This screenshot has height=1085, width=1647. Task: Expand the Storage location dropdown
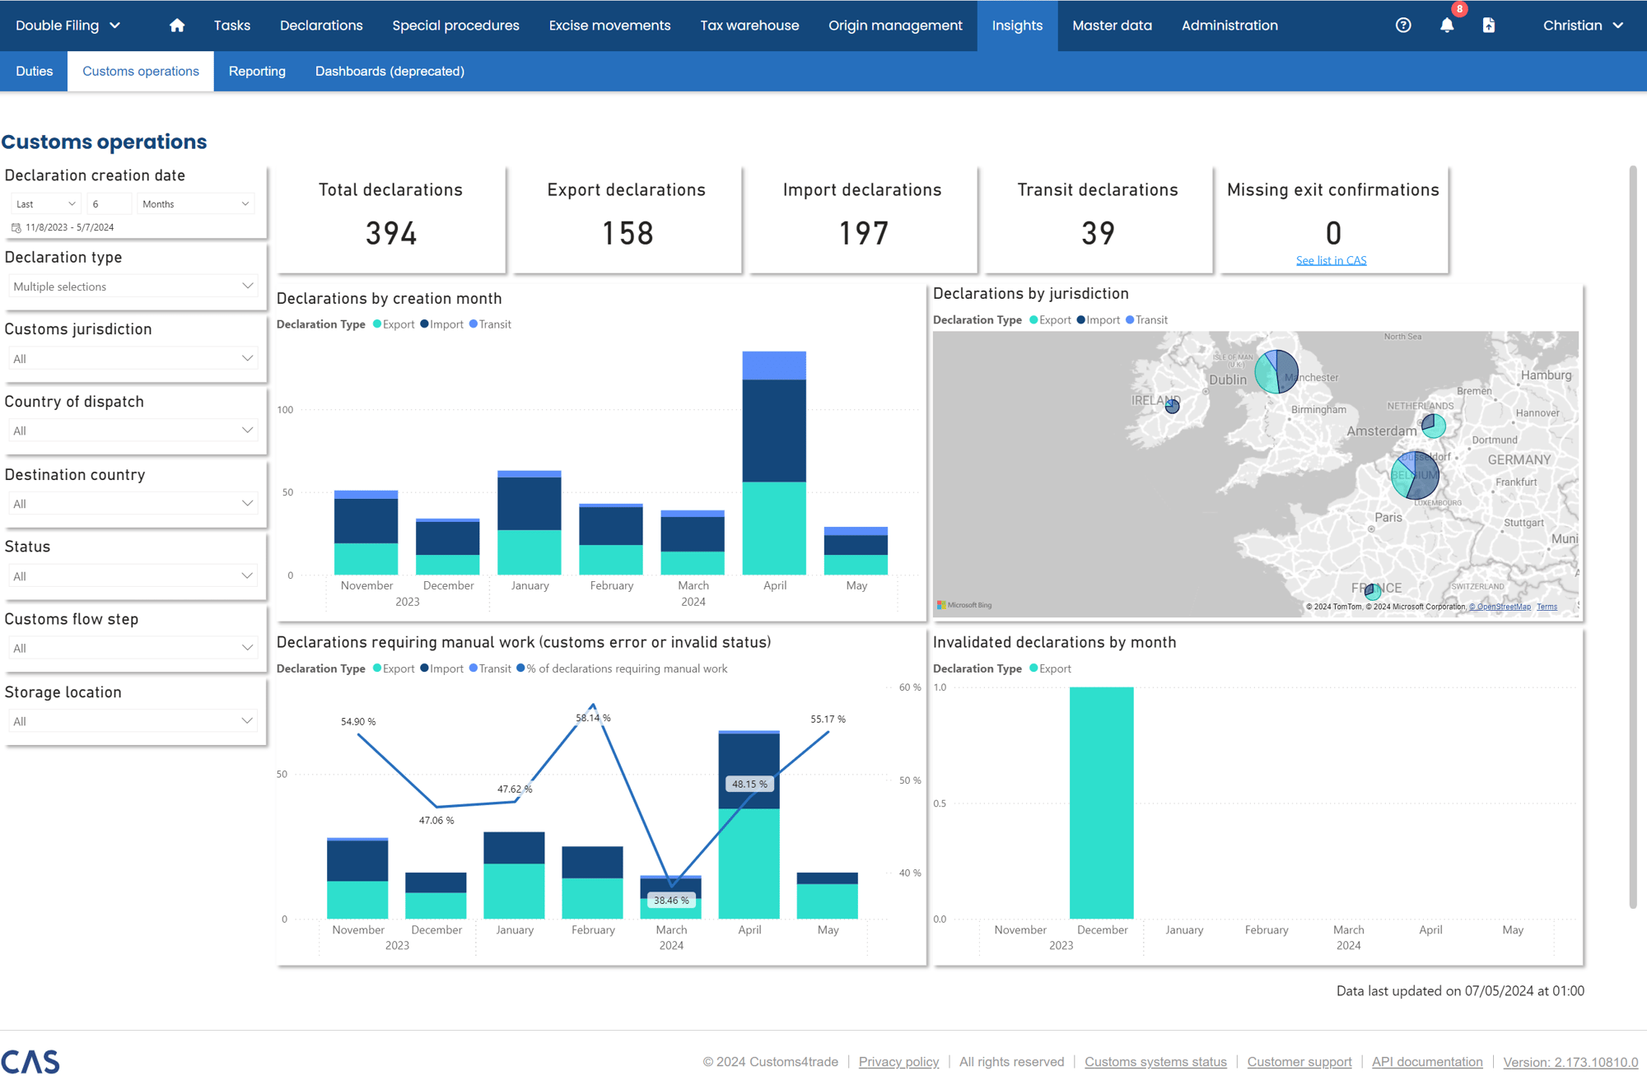click(133, 721)
